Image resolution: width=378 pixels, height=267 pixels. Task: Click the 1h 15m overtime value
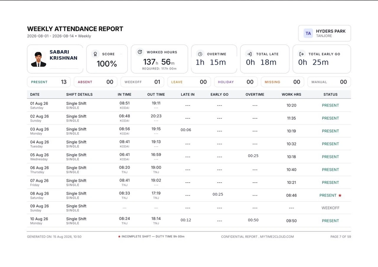[x=211, y=62]
